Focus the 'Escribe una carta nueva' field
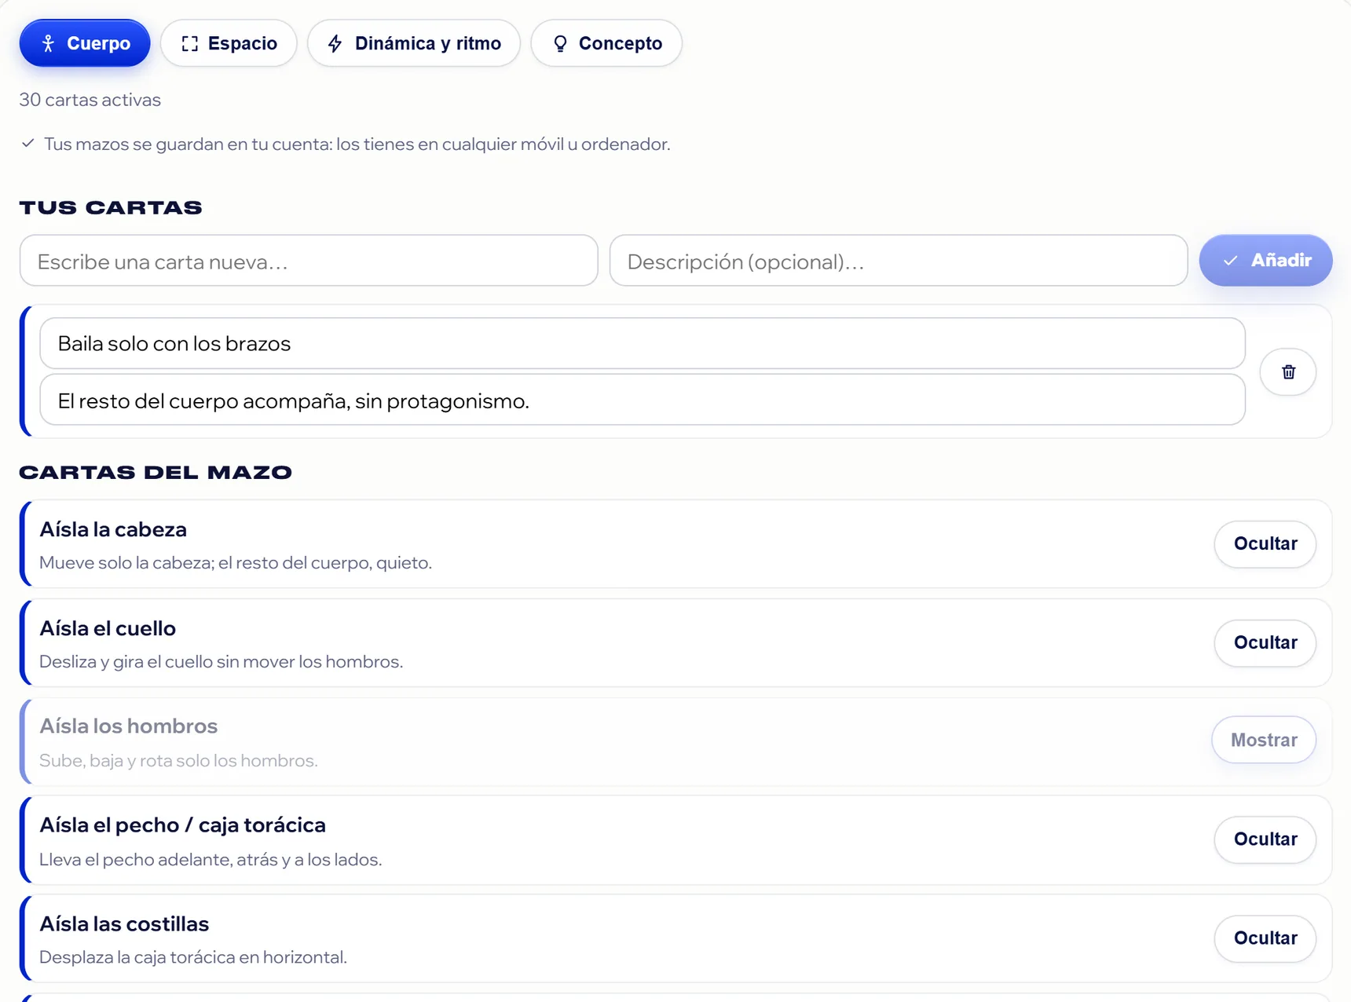This screenshot has width=1351, height=1002. click(x=309, y=261)
